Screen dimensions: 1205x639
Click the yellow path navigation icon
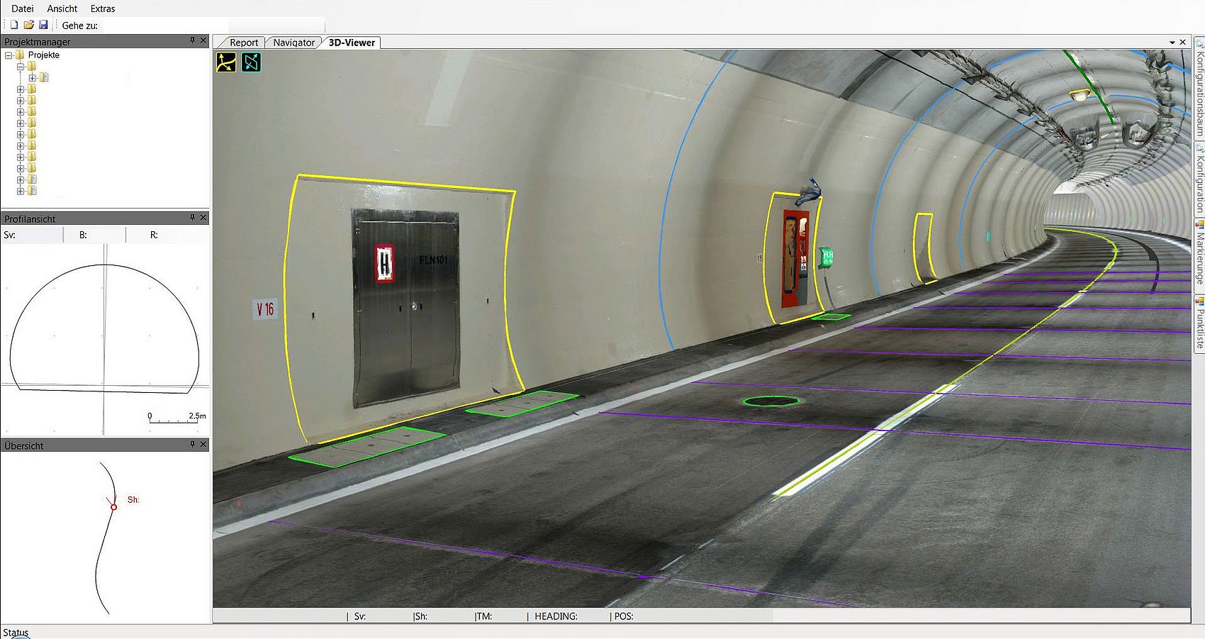tap(226, 62)
